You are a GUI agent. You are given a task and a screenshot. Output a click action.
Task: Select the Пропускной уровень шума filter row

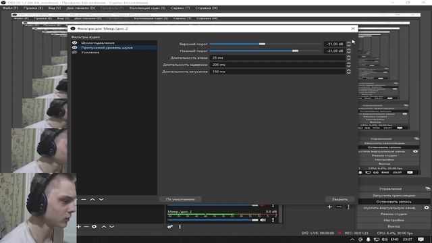click(x=114, y=48)
